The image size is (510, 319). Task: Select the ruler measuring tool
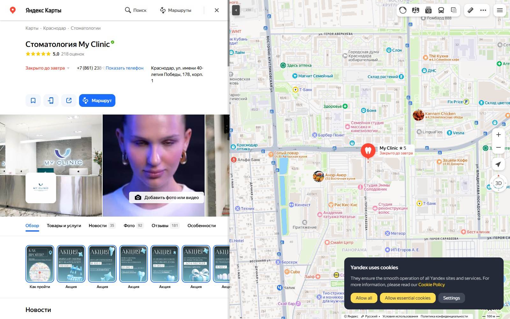tap(470, 10)
